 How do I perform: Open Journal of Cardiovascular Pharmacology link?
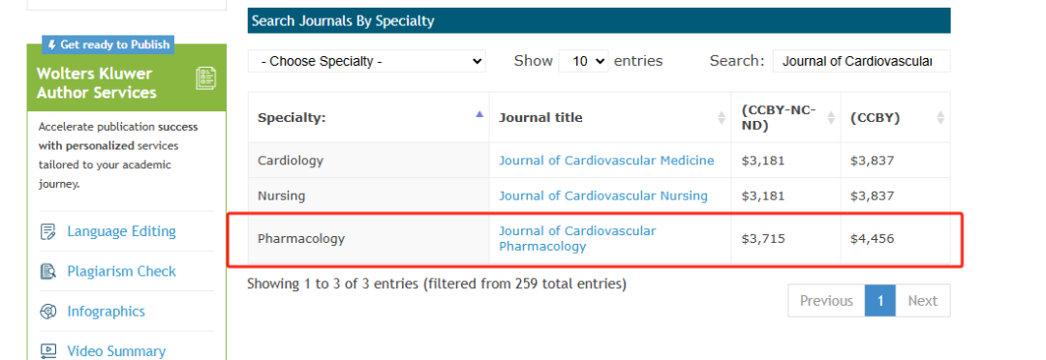(x=577, y=239)
